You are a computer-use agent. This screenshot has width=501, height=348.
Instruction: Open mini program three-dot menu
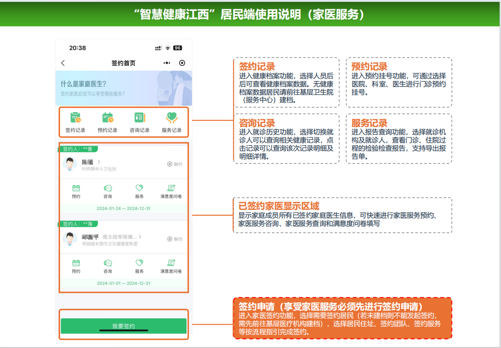[x=167, y=63]
